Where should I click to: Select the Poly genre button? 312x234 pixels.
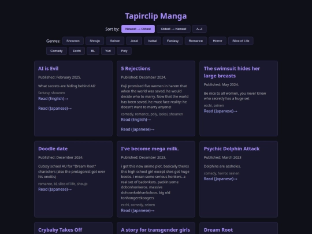tap(124, 51)
